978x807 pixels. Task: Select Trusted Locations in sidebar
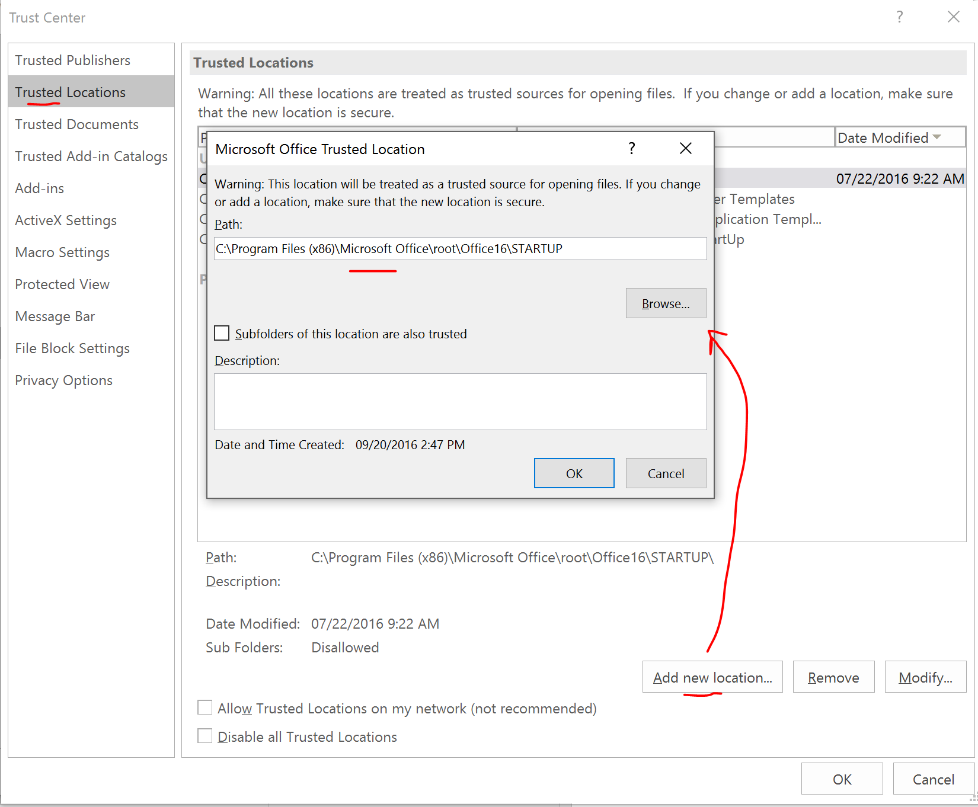point(91,92)
